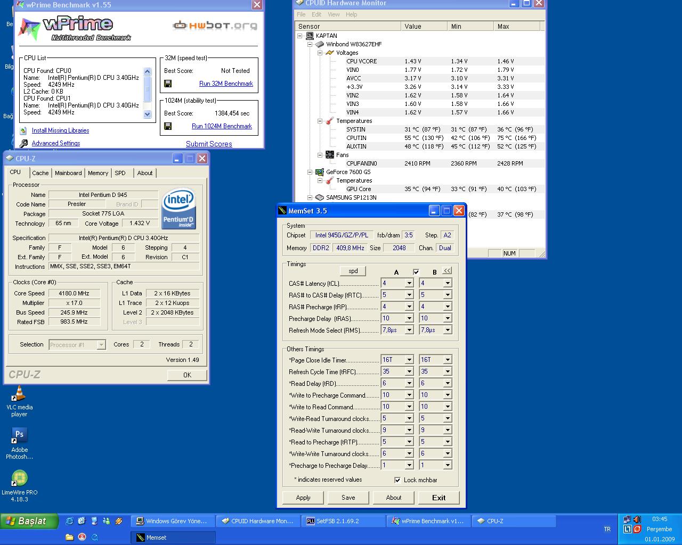The width and height of the screenshot is (682, 545).
Task: Click the Submit Scores link
Action: (x=209, y=144)
